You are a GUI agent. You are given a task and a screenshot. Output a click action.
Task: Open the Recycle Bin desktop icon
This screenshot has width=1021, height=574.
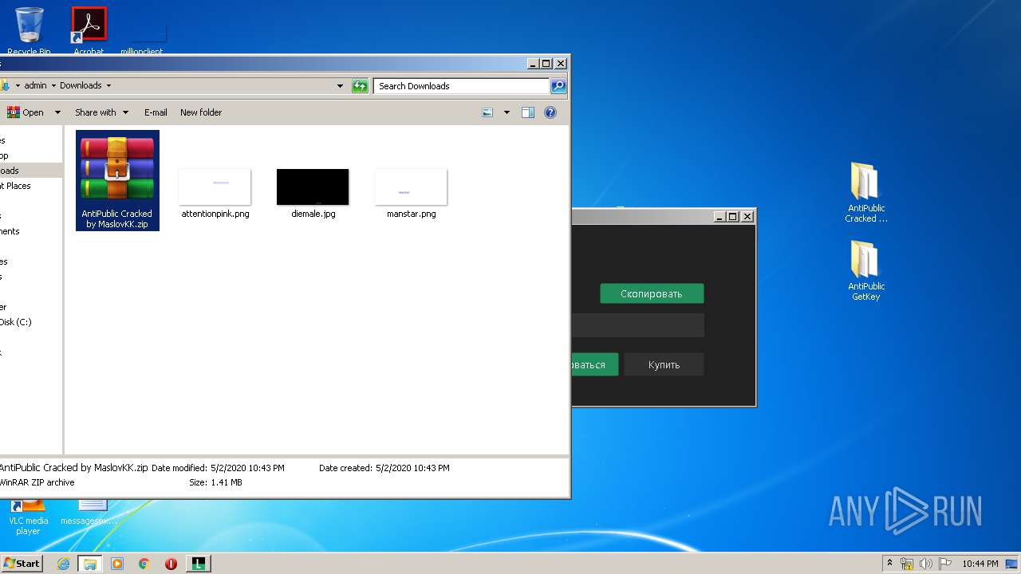(x=30, y=30)
